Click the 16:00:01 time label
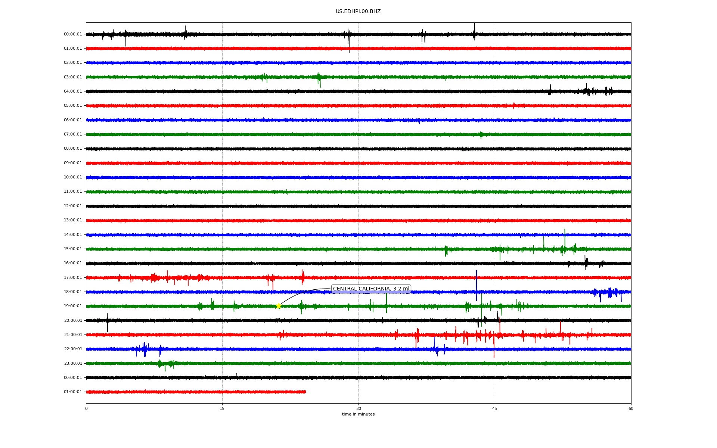 tap(73, 263)
